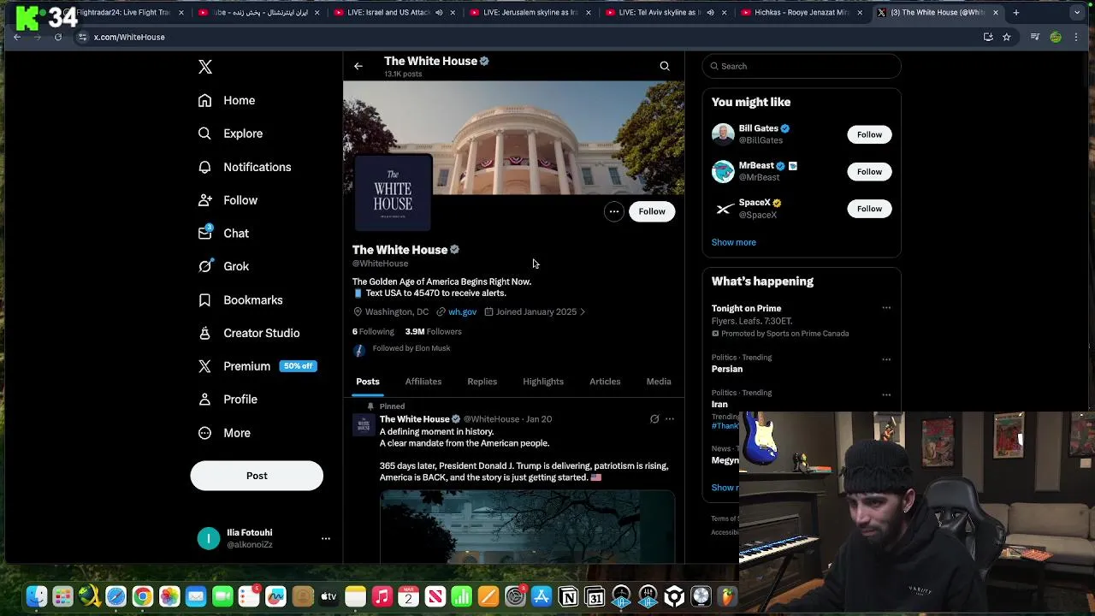Open the White House profile picture

pos(393,193)
